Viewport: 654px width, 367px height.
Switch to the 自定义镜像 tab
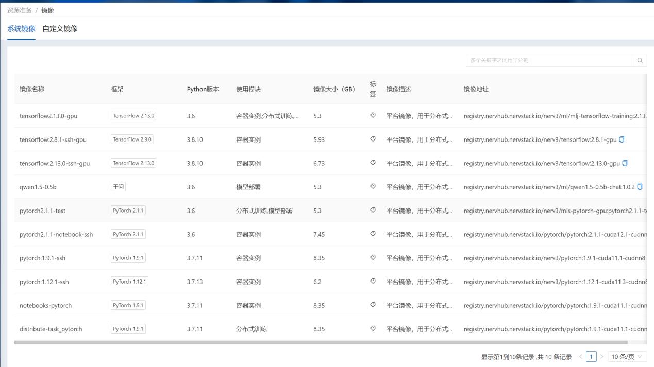pyautogui.click(x=60, y=29)
